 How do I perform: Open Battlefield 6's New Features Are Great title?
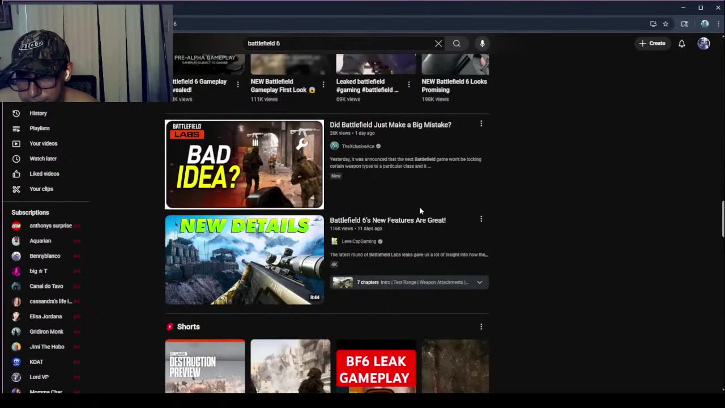coord(387,220)
